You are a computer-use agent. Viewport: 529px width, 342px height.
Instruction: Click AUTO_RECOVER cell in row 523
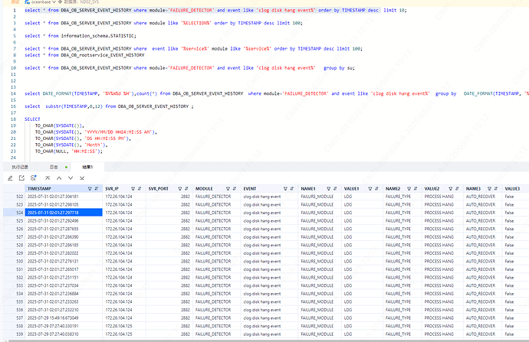pyautogui.click(x=483, y=204)
